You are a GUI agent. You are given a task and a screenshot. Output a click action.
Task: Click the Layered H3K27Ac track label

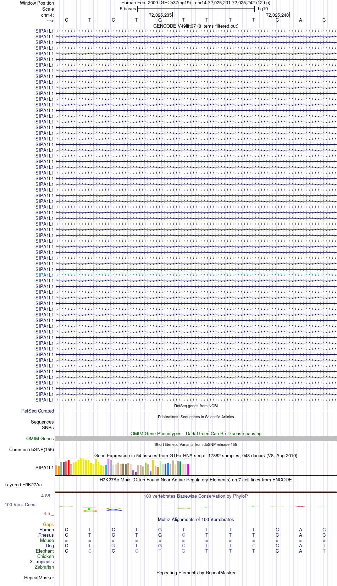coord(23,485)
